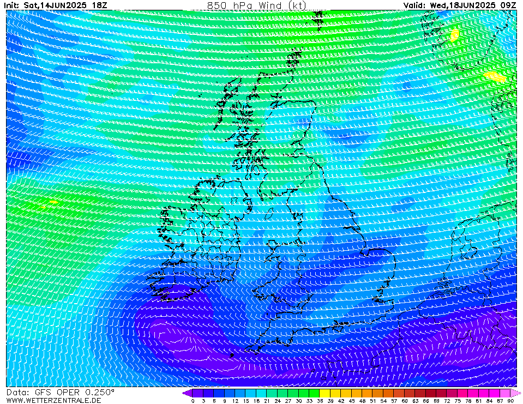Click the '45' label on the color scale

pyautogui.click(x=352, y=401)
